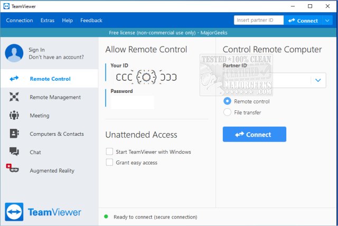
Task: Open the Feedback menu item
Action: (91, 21)
